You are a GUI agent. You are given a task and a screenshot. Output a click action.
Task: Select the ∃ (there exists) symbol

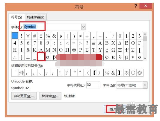click(41, 36)
